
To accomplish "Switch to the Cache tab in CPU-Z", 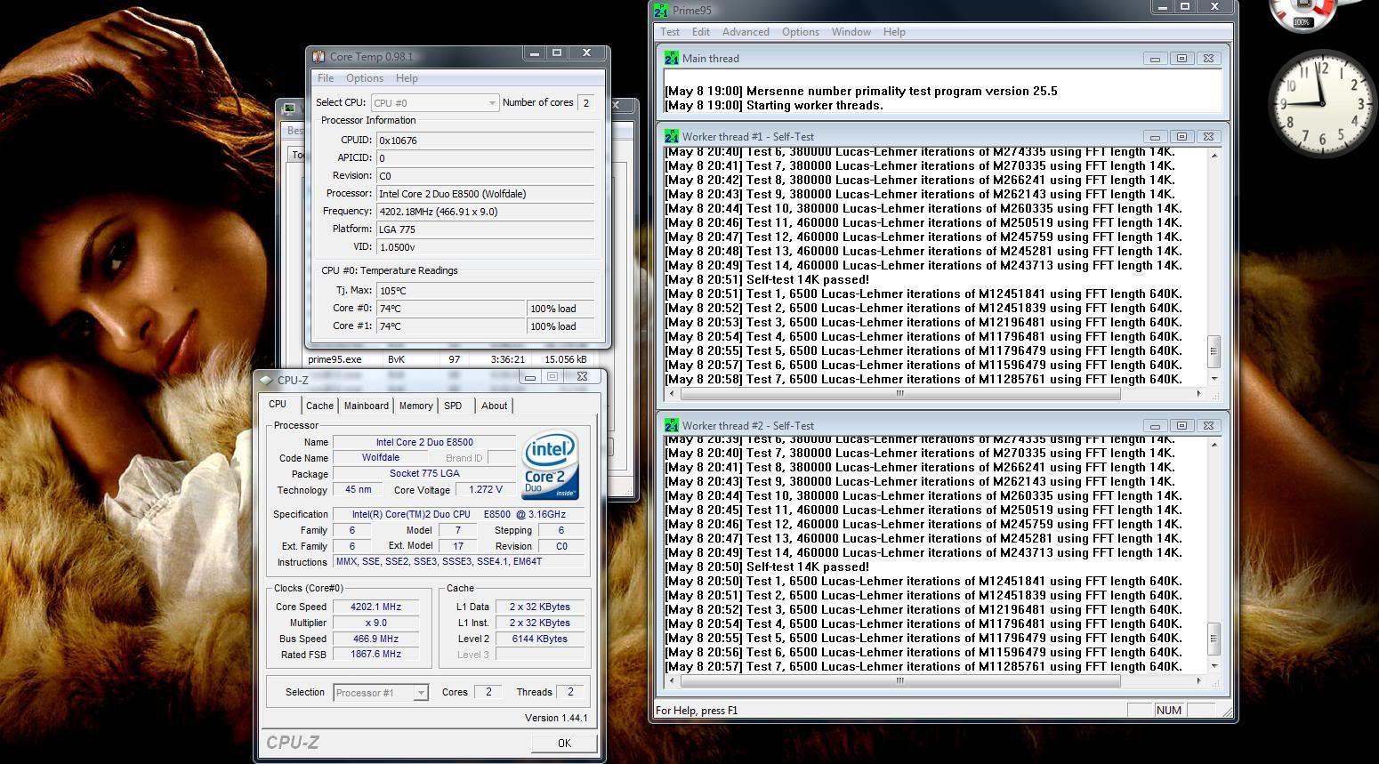I will tap(319, 406).
